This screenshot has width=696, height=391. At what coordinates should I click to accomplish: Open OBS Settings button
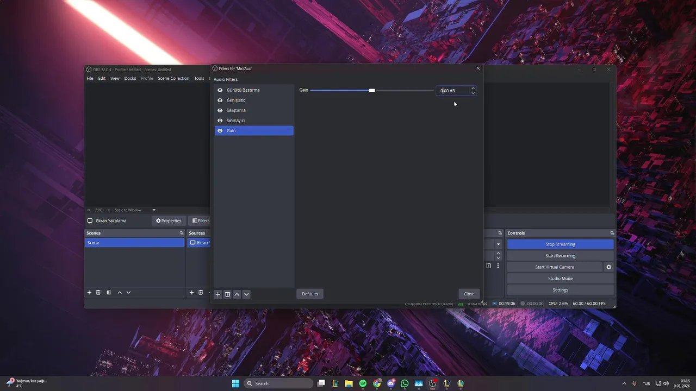pyautogui.click(x=560, y=290)
